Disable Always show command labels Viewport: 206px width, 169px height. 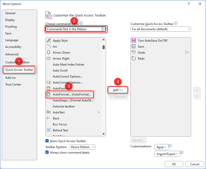point(47,153)
